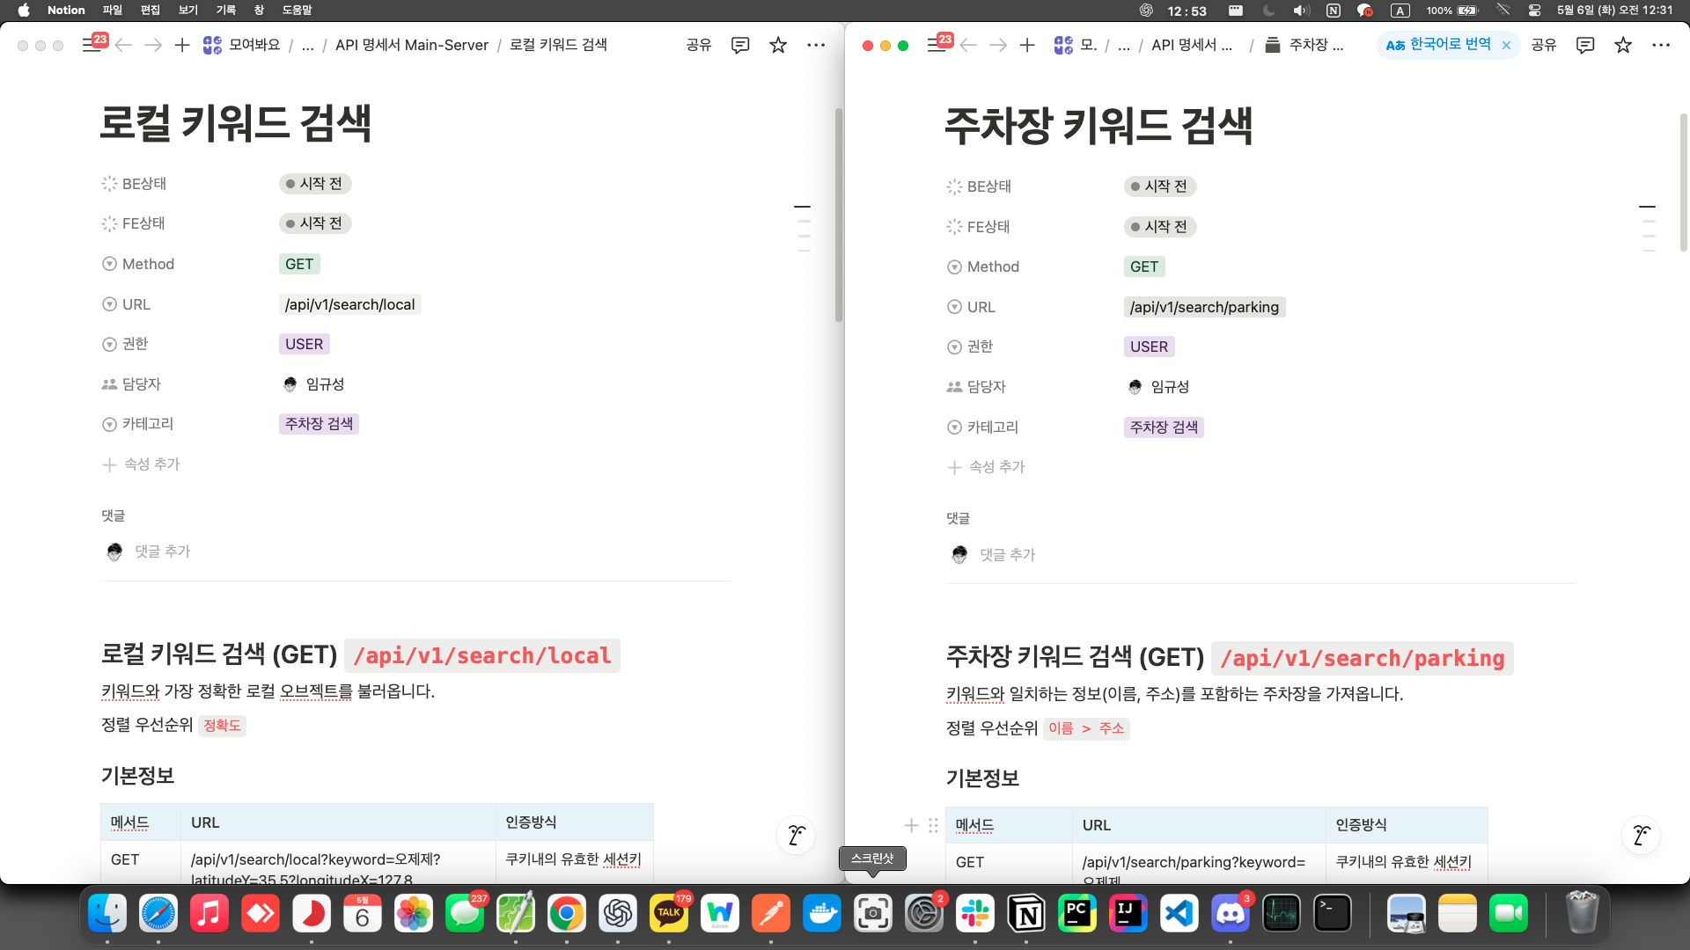Click 속성 추가 in the left page

click(151, 464)
